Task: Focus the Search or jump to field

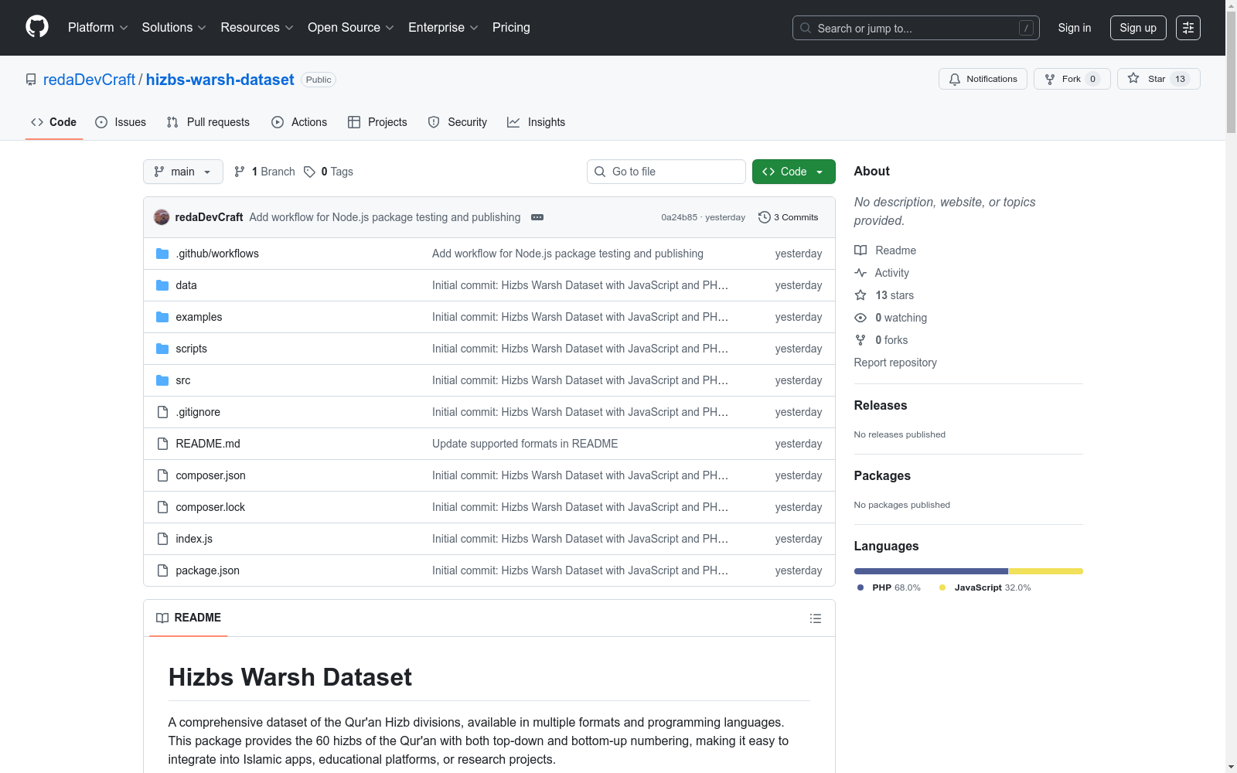Action: (x=916, y=28)
